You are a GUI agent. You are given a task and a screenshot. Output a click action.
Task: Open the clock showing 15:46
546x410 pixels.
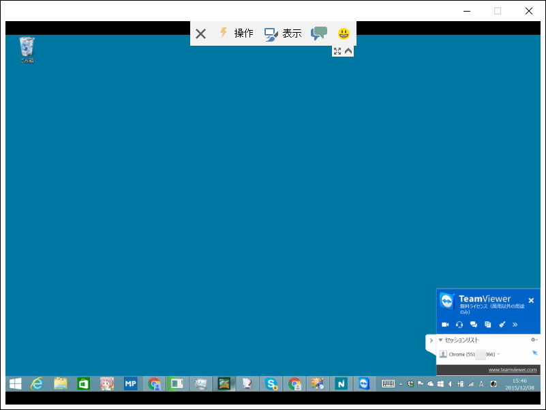(x=519, y=384)
